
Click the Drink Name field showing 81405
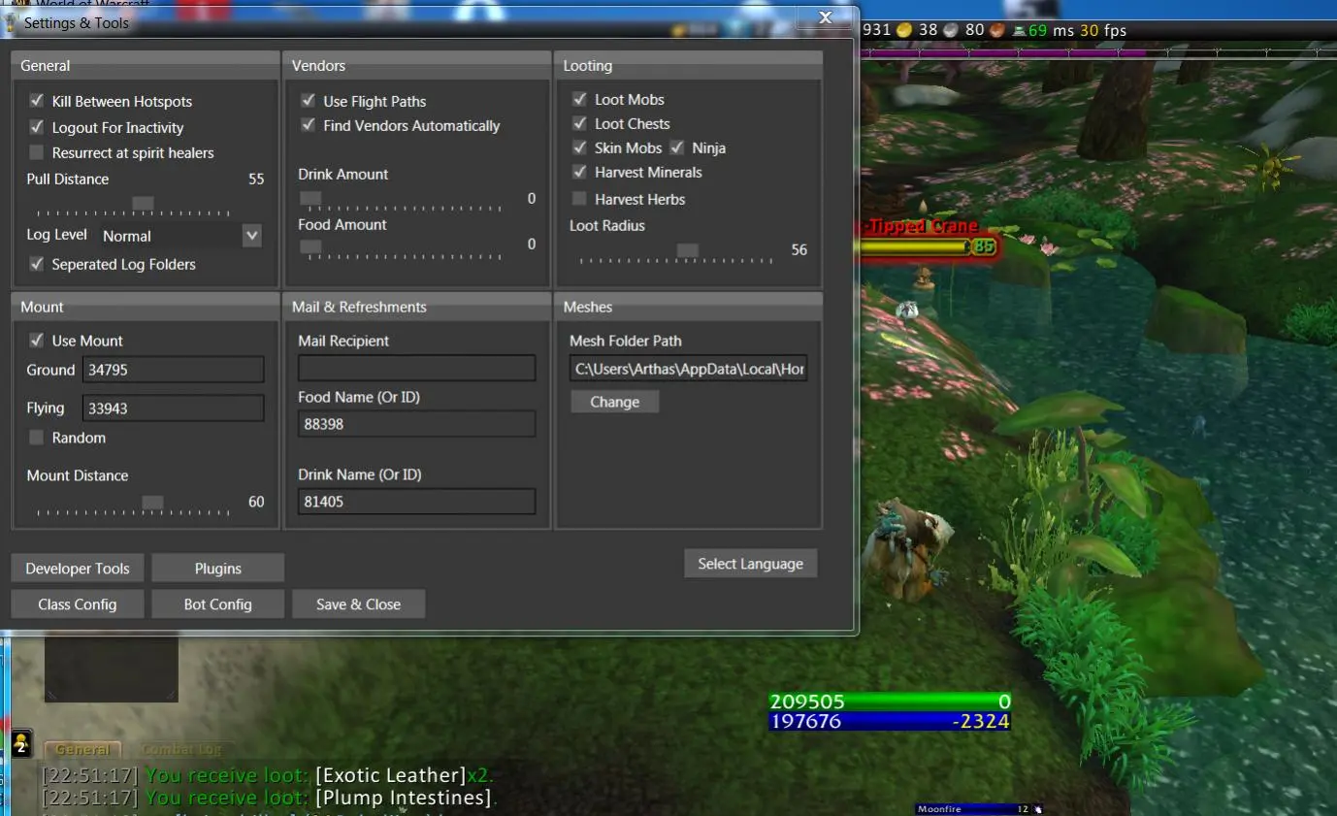click(x=417, y=502)
